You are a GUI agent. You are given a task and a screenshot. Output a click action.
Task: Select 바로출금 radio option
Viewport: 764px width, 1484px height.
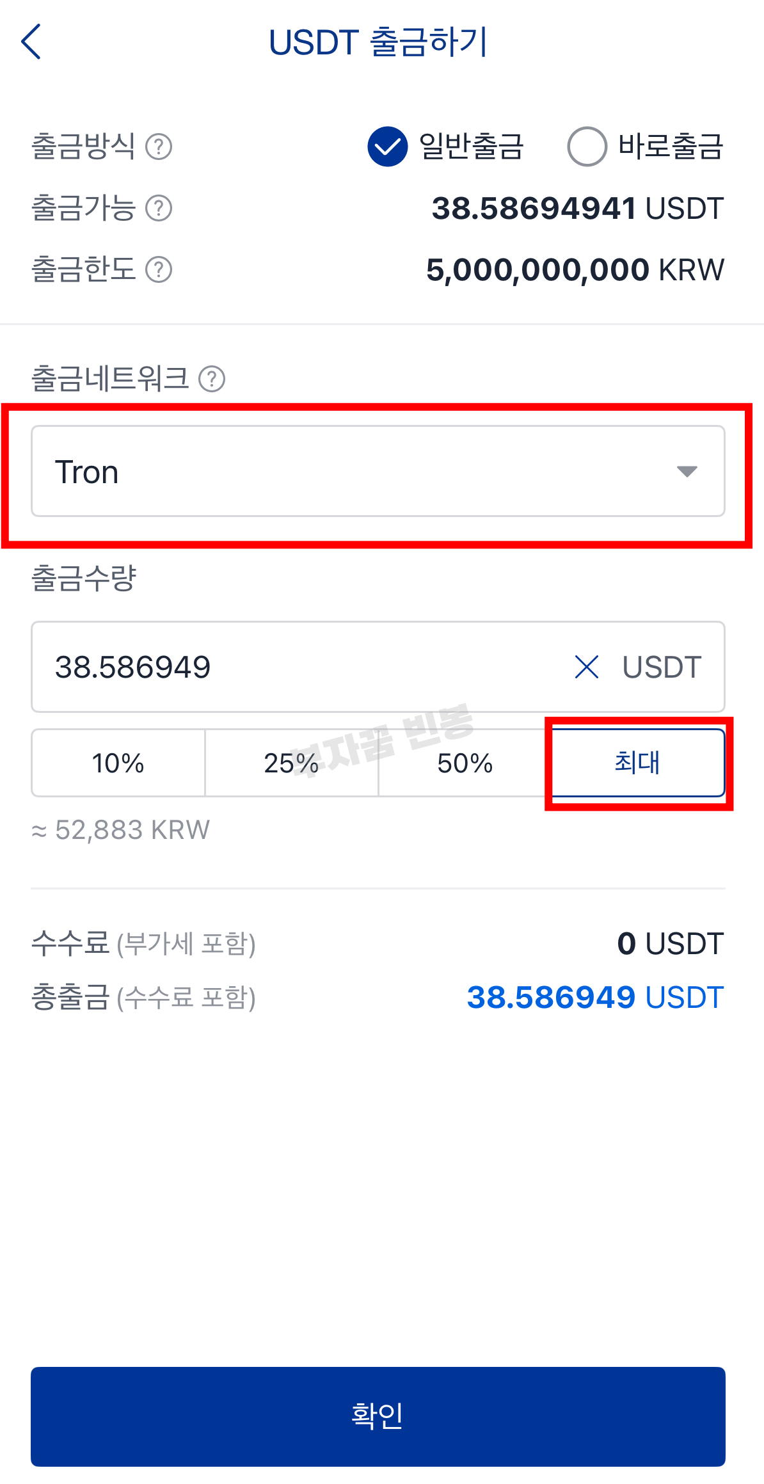pos(646,147)
